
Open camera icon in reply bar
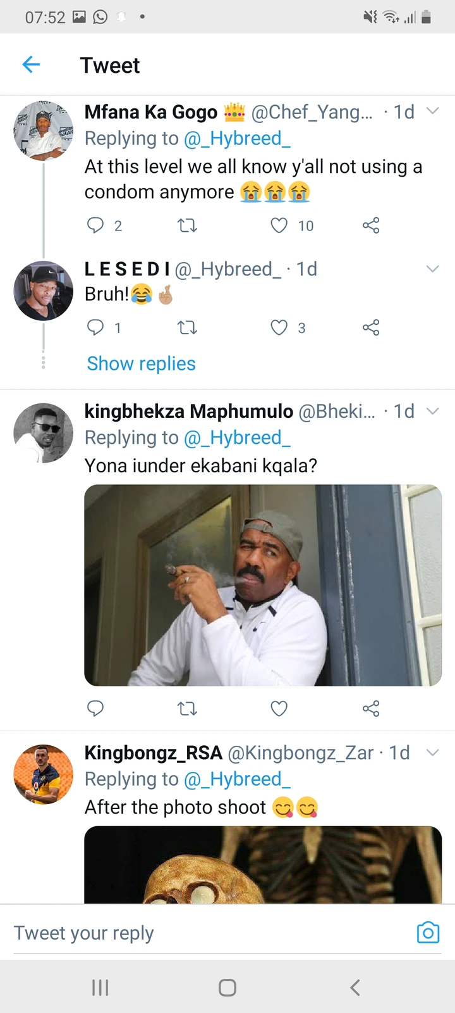click(428, 933)
